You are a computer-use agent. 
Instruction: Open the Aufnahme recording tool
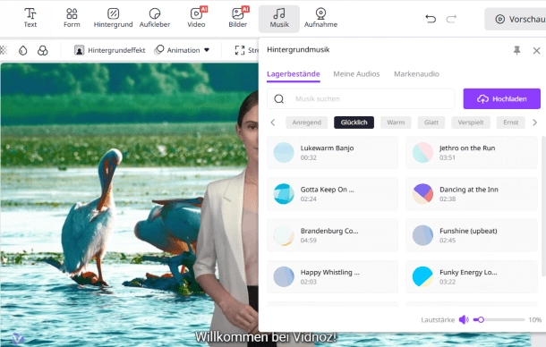[x=320, y=18]
